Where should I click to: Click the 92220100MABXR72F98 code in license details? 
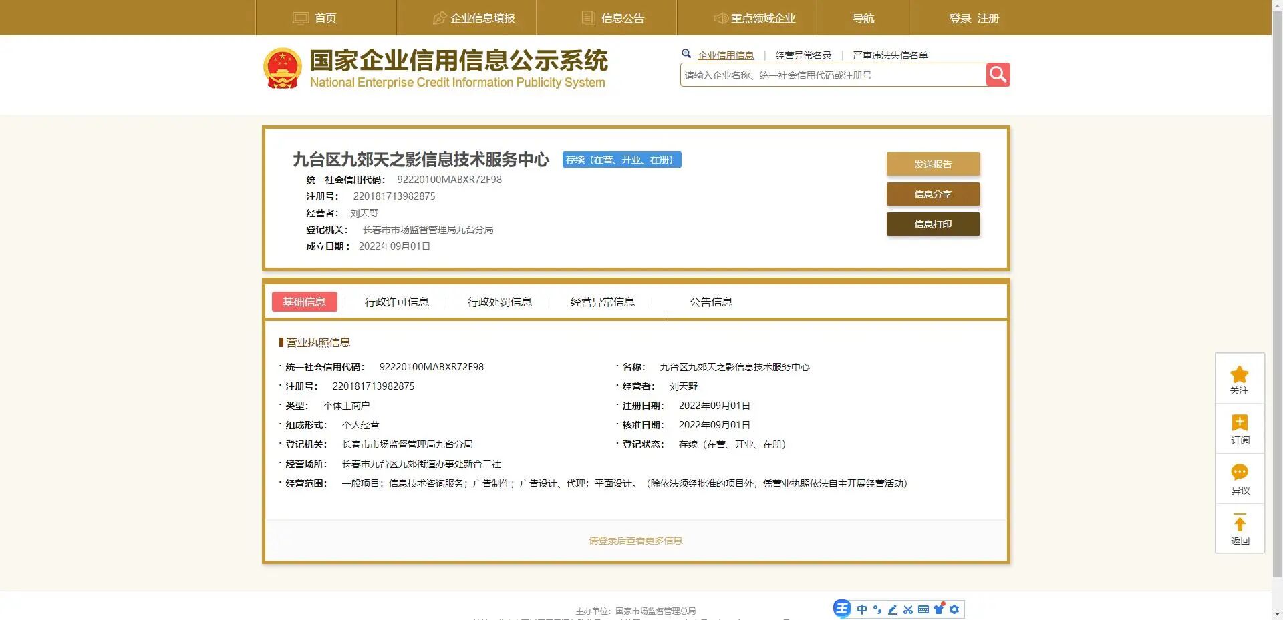pyautogui.click(x=432, y=367)
